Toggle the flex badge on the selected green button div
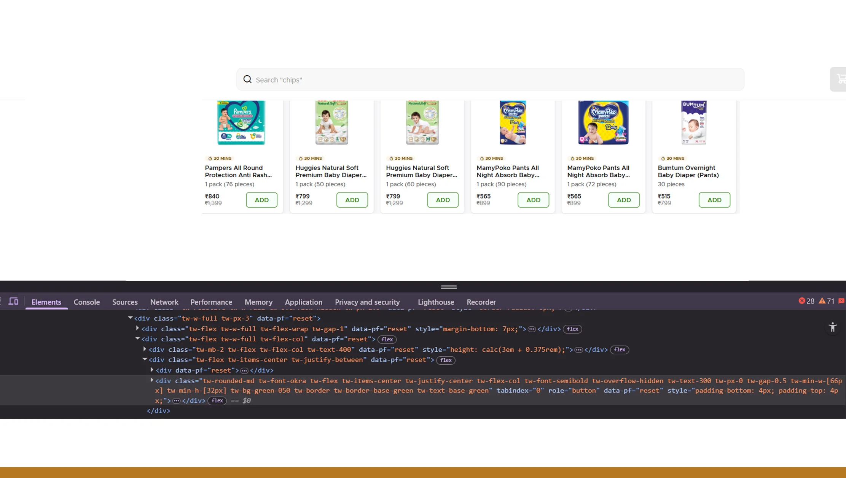This screenshot has width=846, height=478. (x=217, y=401)
